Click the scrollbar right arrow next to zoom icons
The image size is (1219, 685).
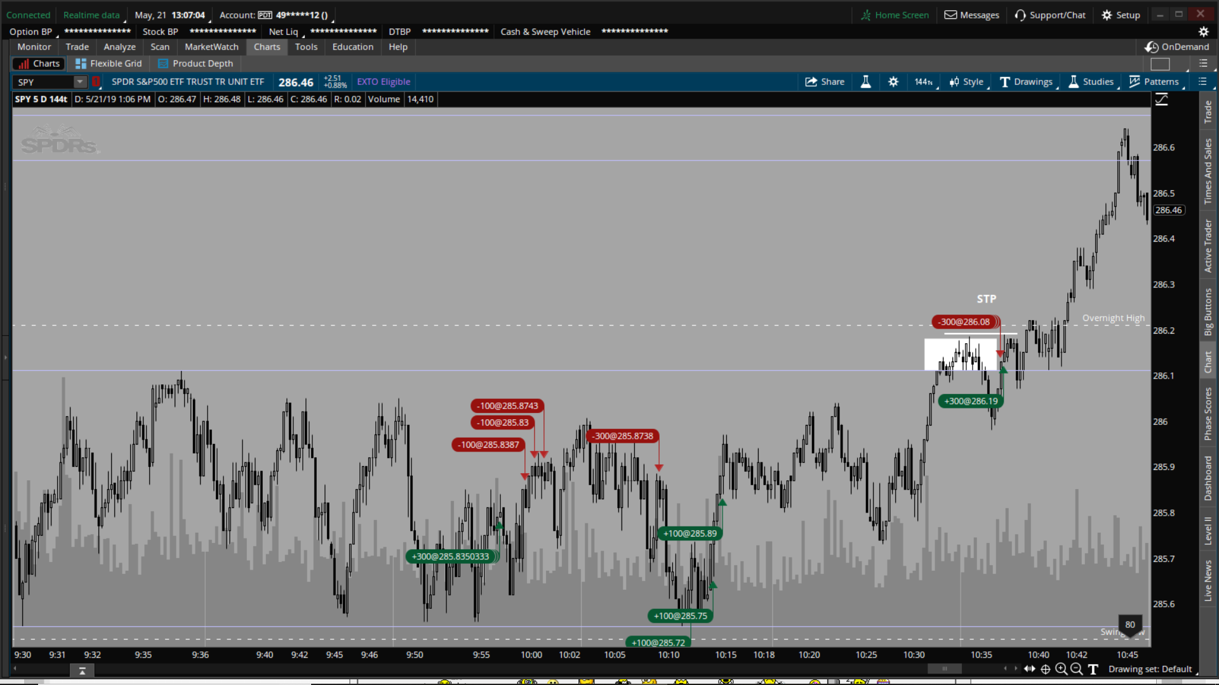tap(1015, 669)
